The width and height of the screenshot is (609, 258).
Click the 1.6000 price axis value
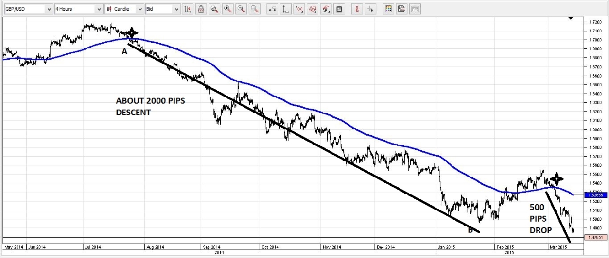(596, 129)
